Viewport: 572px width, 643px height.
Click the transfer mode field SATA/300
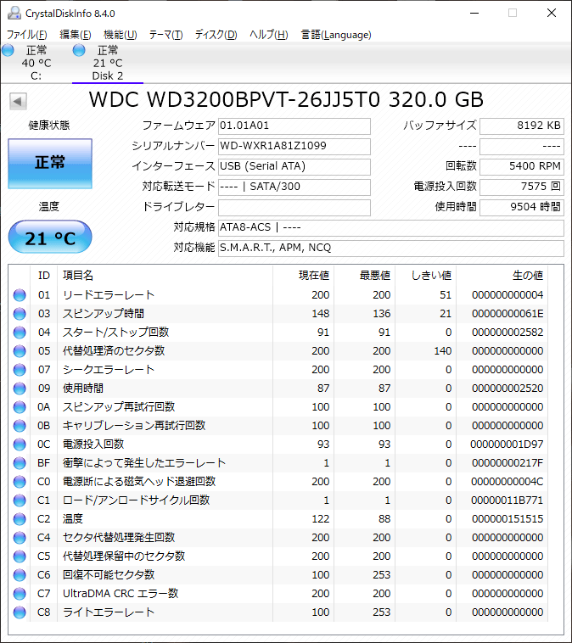[x=294, y=187]
